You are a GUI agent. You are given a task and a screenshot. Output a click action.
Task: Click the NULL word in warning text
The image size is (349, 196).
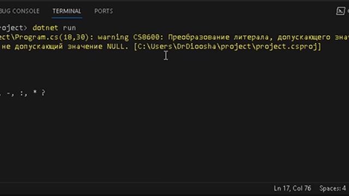pyautogui.click(x=115, y=46)
